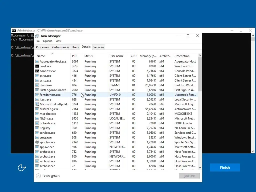
Task: Switch to the Users tab
Action: pos(75,47)
